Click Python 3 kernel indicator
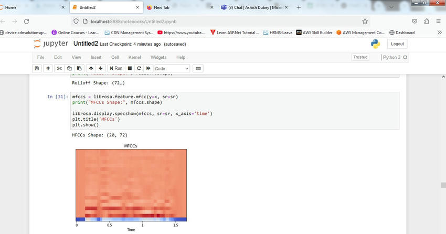Image resolution: width=446 pixels, height=234 pixels. [395, 57]
